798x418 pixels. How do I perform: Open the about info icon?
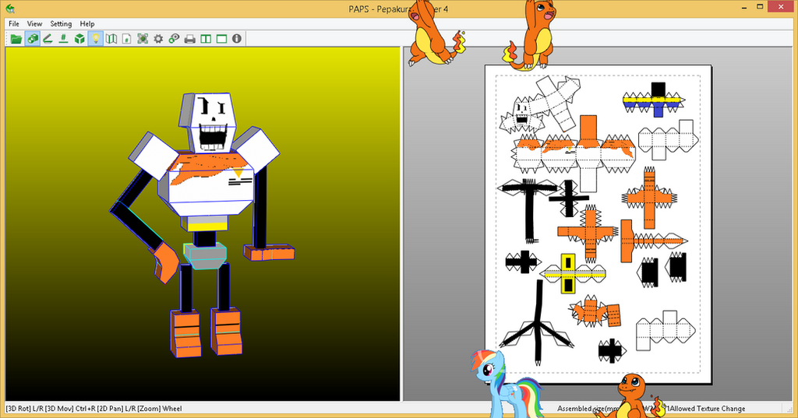click(x=237, y=39)
